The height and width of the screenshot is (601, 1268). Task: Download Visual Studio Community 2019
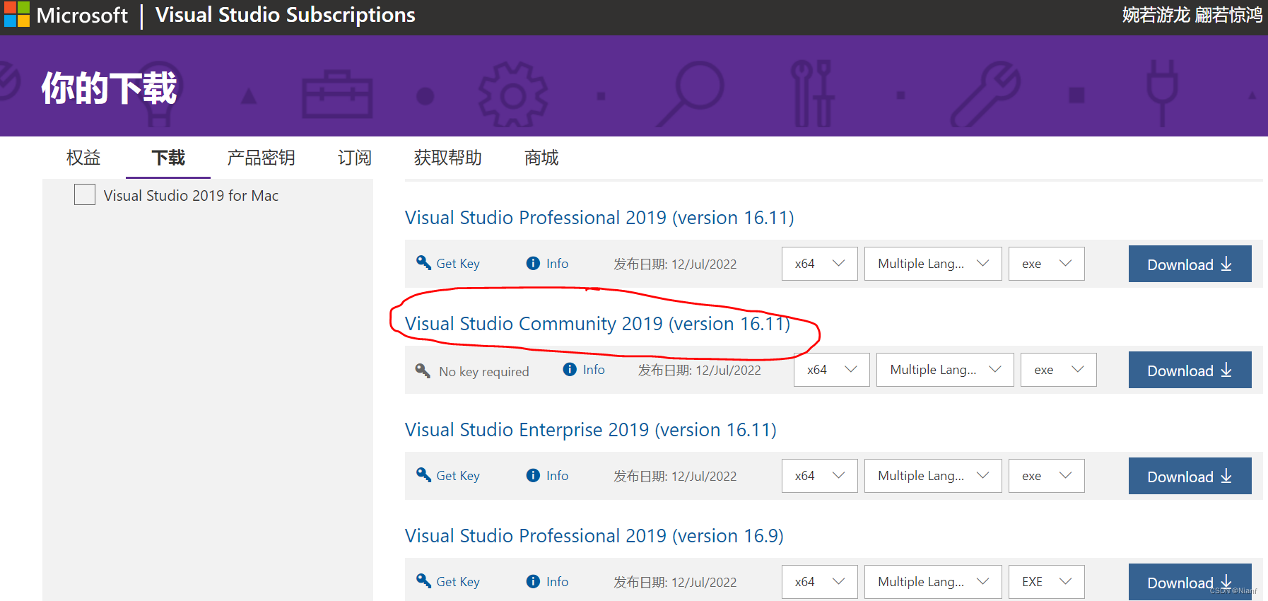click(x=1190, y=370)
